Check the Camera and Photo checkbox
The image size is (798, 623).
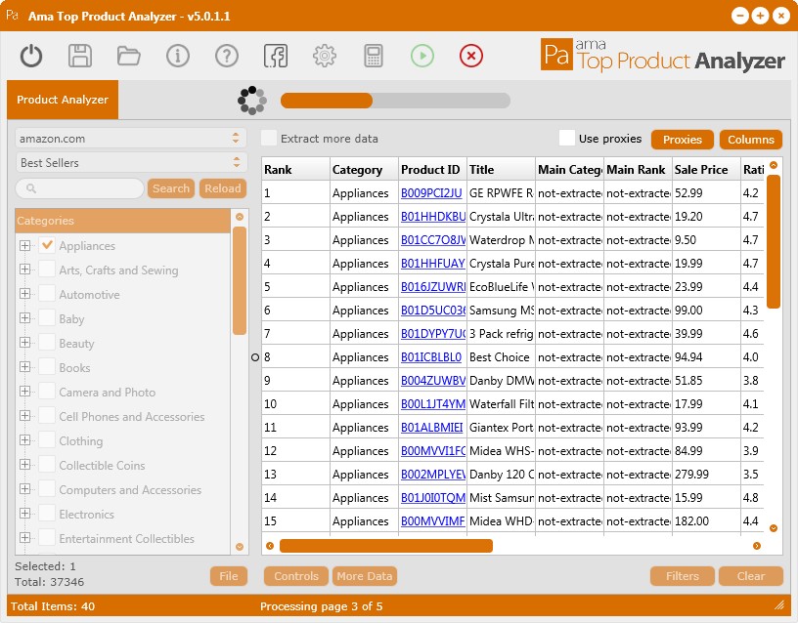tap(47, 391)
